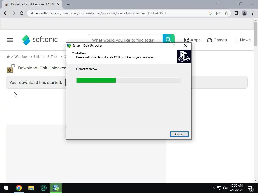This screenshot has height=193, width=258.
Task: Click the IObit Unlocker padlock icon
Action: [x=11, y=68]
